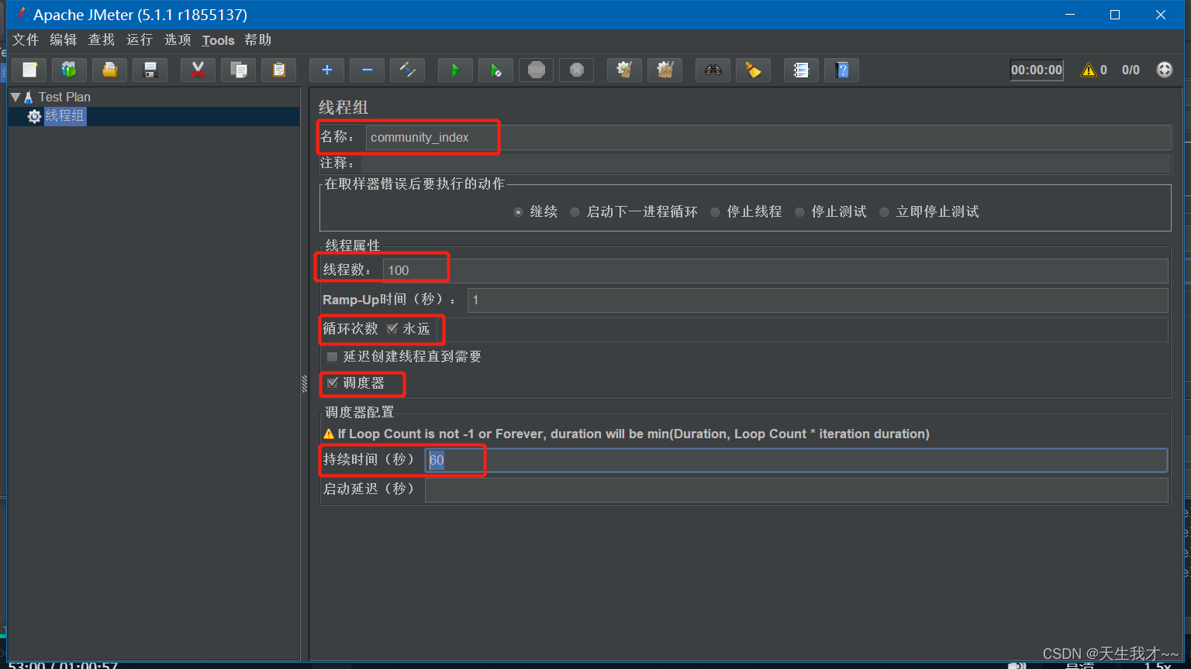The height and width of the screenshot is (669, 1191).
Task: Click the 0/0 active threads counter
Action: coord(1131,70)
